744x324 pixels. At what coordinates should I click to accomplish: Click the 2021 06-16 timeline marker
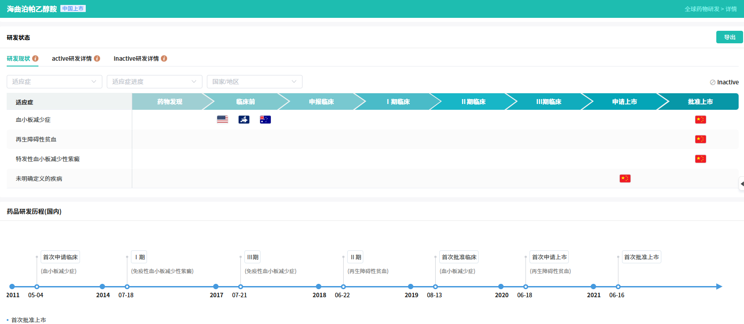[x=618, y=287]
